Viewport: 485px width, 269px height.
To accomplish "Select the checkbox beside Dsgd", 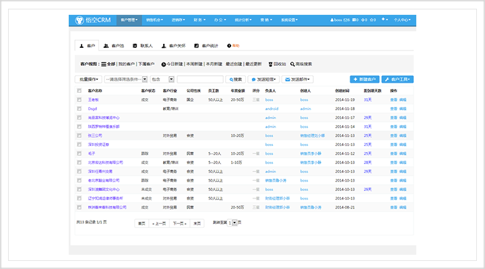I will (79, 108).
